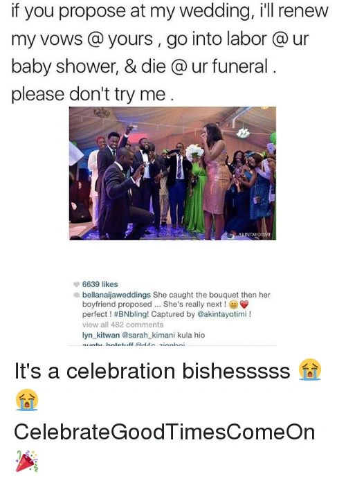This screenshot has height=483, width=346.
Task: Open the lyn_kitwan commenter profile
Action: pyautogui.click(x=101, y=335)
